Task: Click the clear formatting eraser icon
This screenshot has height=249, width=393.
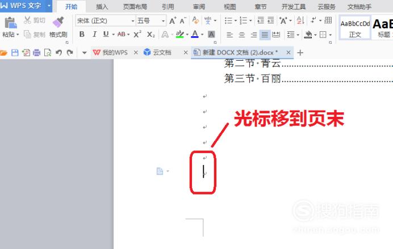Action: pos(196,20)
